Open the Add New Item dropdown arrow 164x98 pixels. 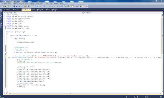click(x=12, y=6)
